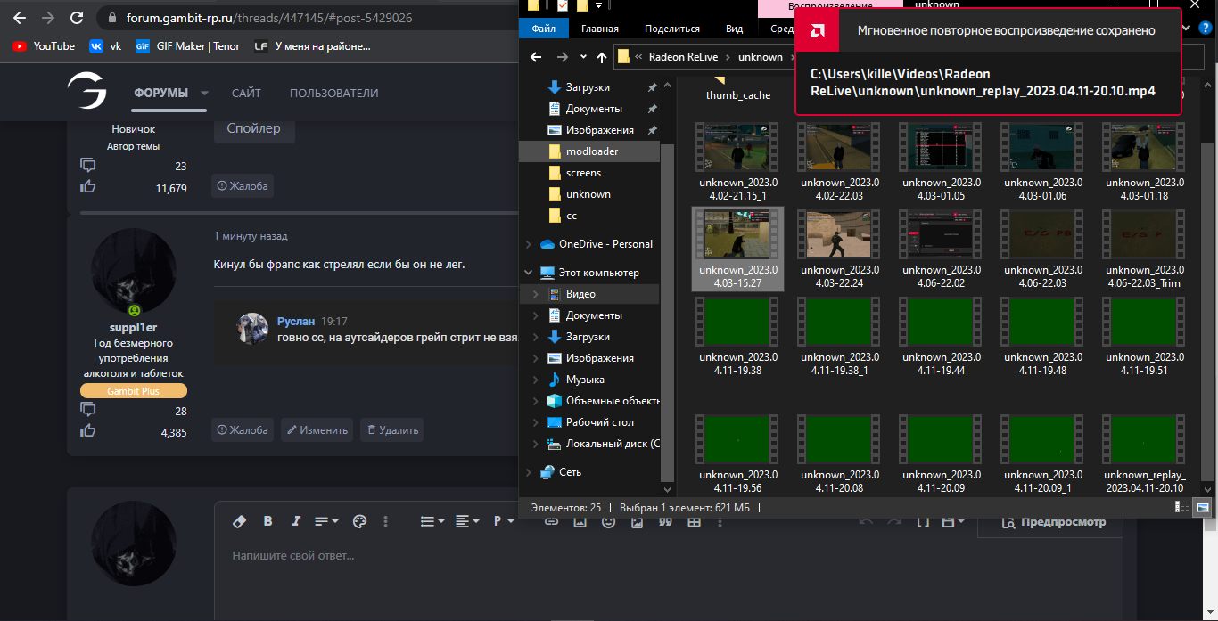Toggle Italic formatting in reply editor

click(296, 521)
